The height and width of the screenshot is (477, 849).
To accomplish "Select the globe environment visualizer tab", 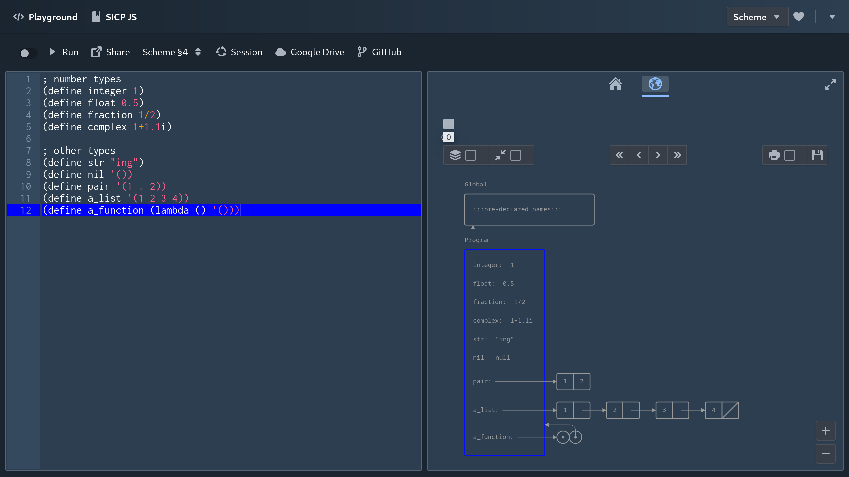I will point(655,84).
